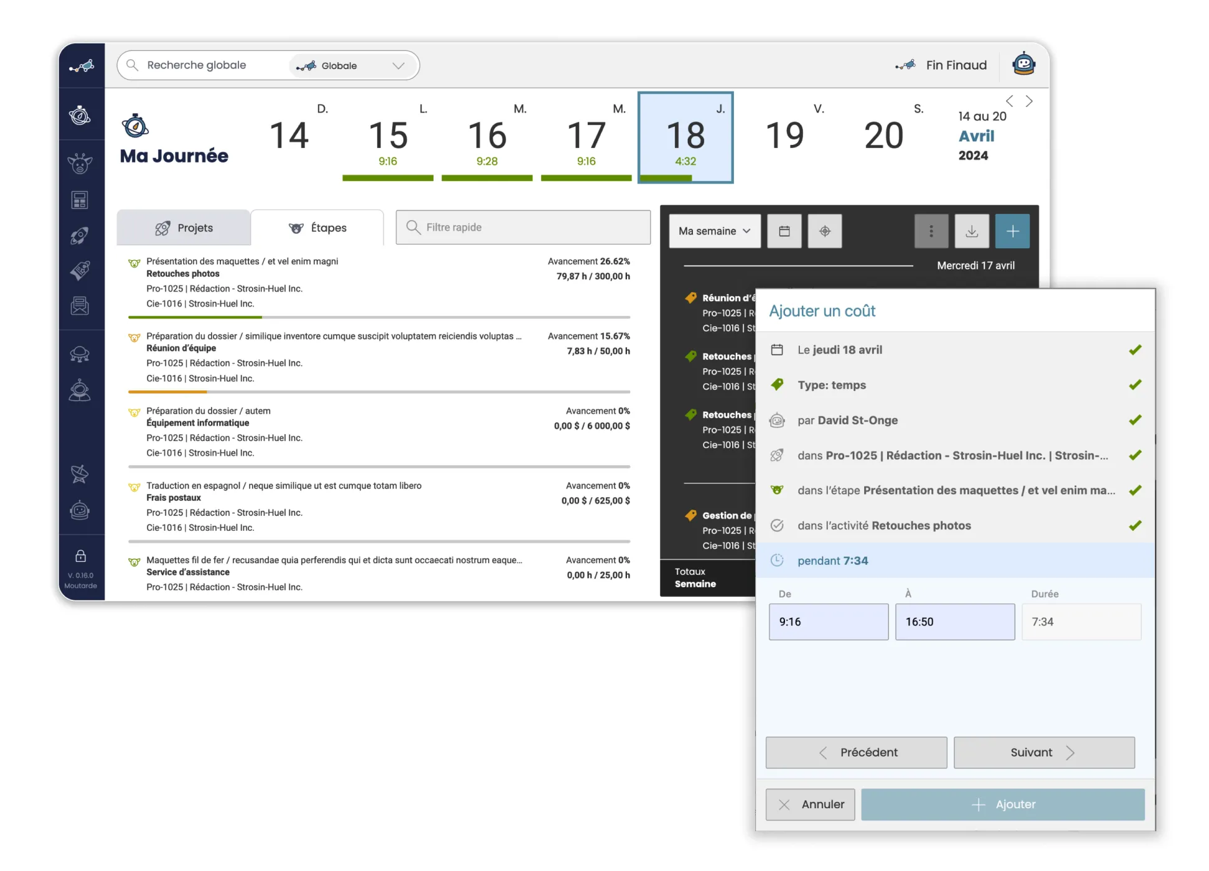1209x871 pixels.
Task: Click the target locate button in dark panel
Action: [825, 231]
